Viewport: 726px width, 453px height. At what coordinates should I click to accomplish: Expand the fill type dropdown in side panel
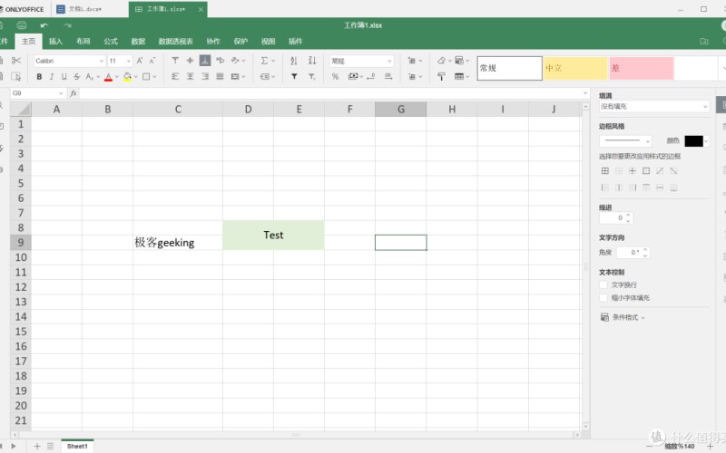[653, 106]
